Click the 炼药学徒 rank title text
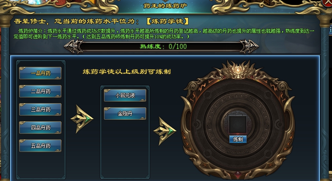The image size is (332, 181). click(x=167, y=21)
